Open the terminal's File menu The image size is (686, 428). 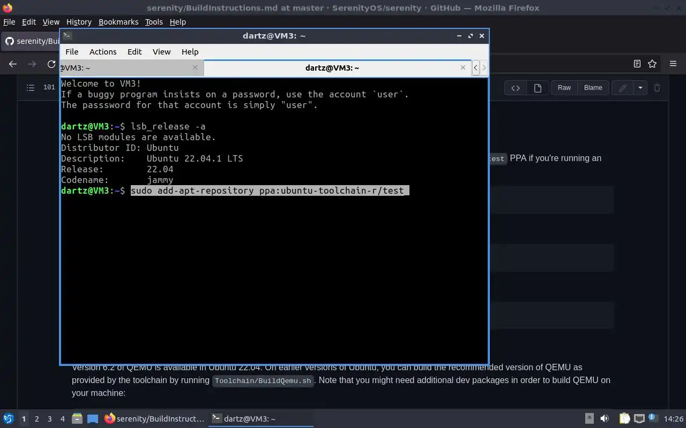(x=72, y=52)
